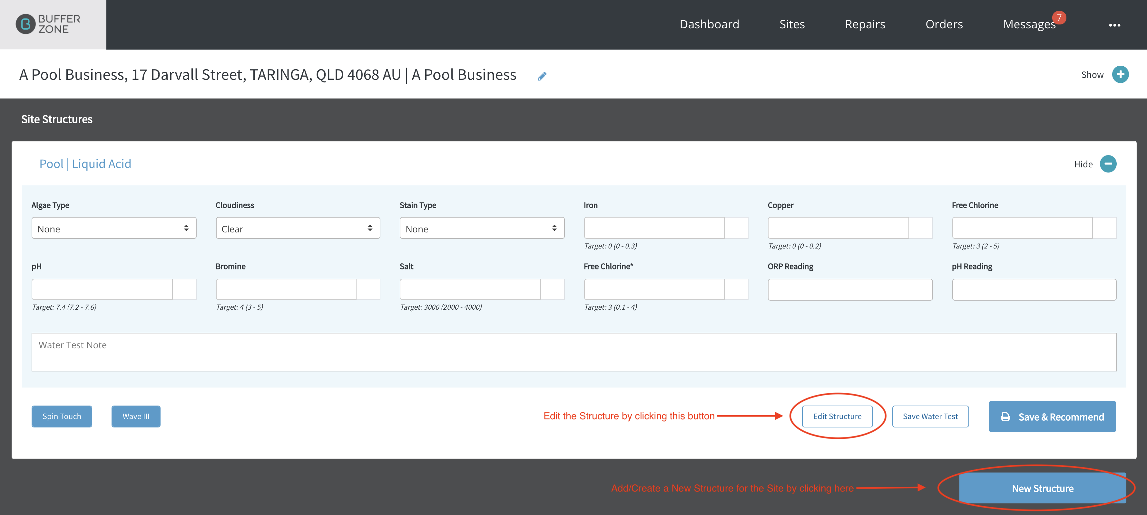Image resolution: width=1147 pixels, height=515 pixels.
Task: Click the Copper input field
Action: click(838, 228)
